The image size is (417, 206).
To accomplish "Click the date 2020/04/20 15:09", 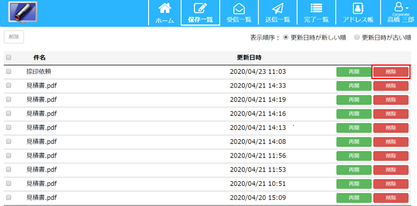I will (x=258, y=198).
